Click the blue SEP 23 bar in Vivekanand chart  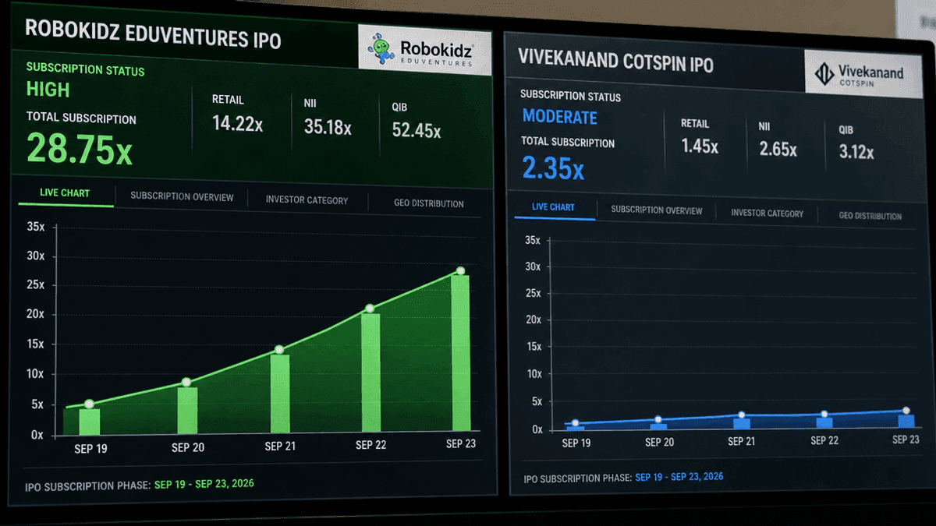tap(906, 422)
